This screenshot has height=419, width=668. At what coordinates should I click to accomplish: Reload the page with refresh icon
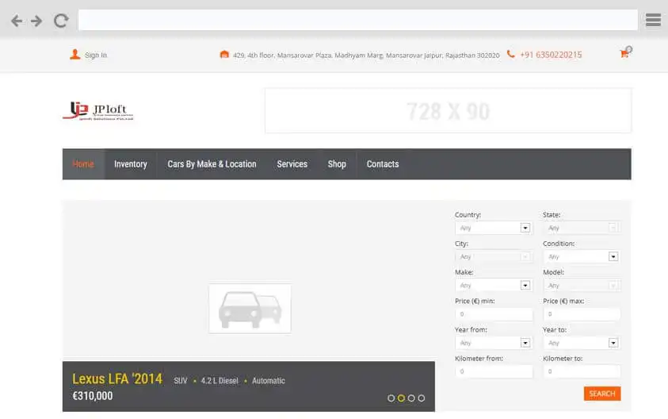pyautogui.click(x=61, y=21)
